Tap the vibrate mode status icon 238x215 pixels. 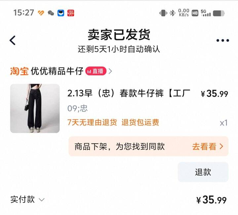pyautogui.click(x=163, y=13)
